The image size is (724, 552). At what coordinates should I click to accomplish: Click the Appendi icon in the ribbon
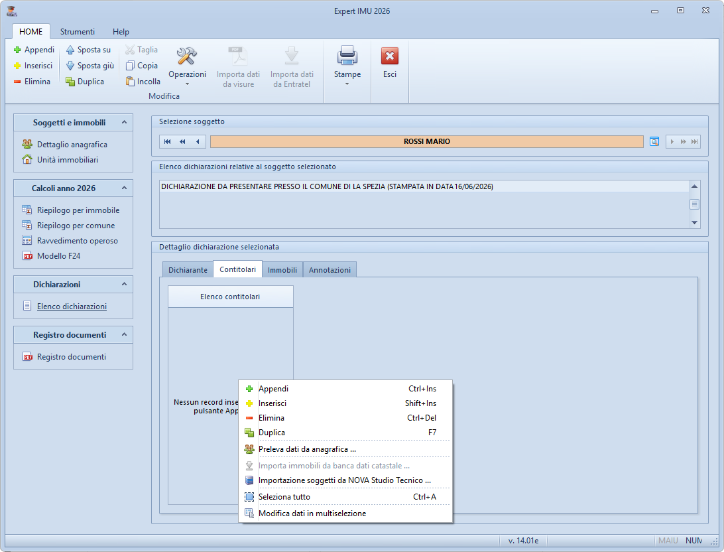point(18,50)
